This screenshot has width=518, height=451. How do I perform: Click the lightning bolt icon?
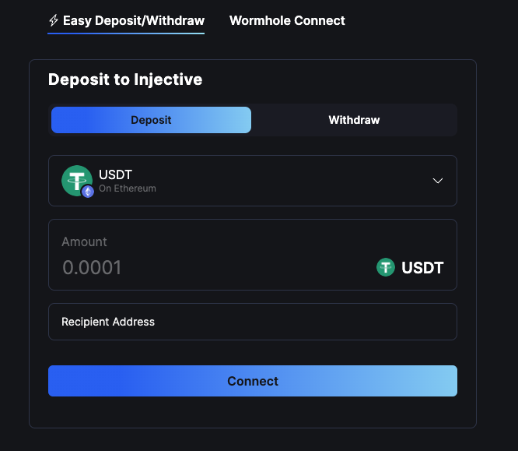(x=54, y=21)
